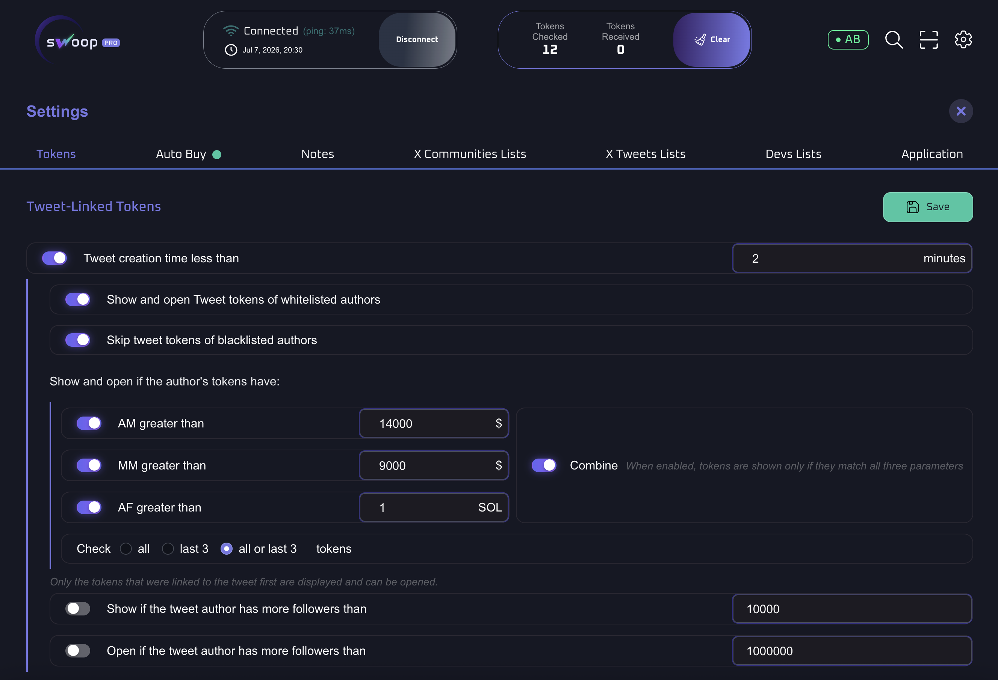Select the Check all radio option
Screen dimensions: 998x680
(126, 549)
